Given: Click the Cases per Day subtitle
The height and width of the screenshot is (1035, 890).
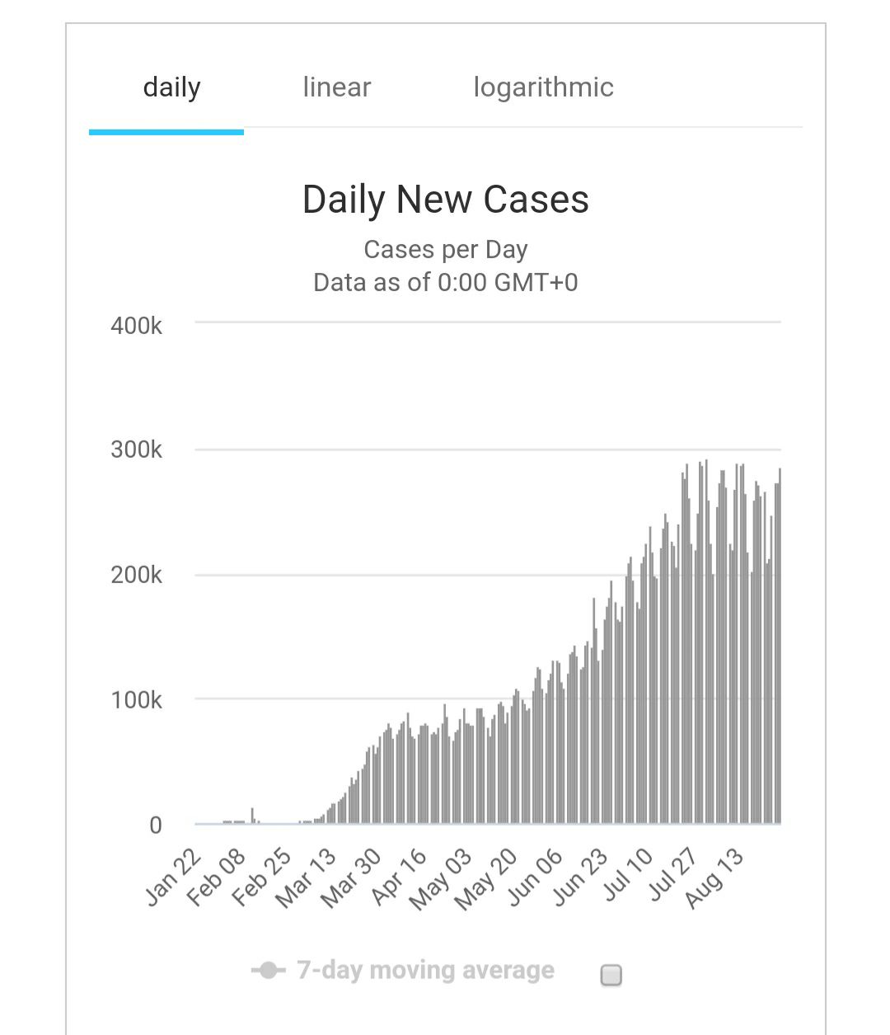Looking at the screenshot, I should pos(445,249).
